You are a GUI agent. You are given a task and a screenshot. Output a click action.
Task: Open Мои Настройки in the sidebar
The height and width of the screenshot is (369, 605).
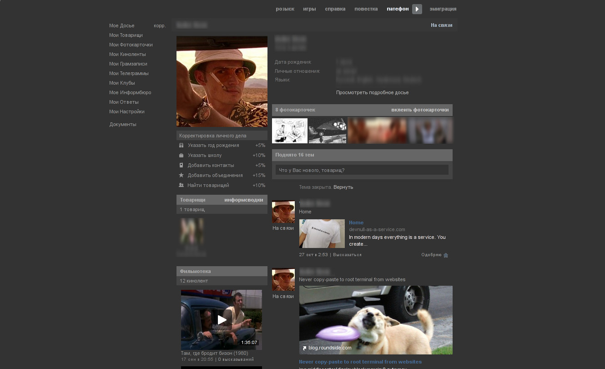pyautogui.click(x=127, y=112)
